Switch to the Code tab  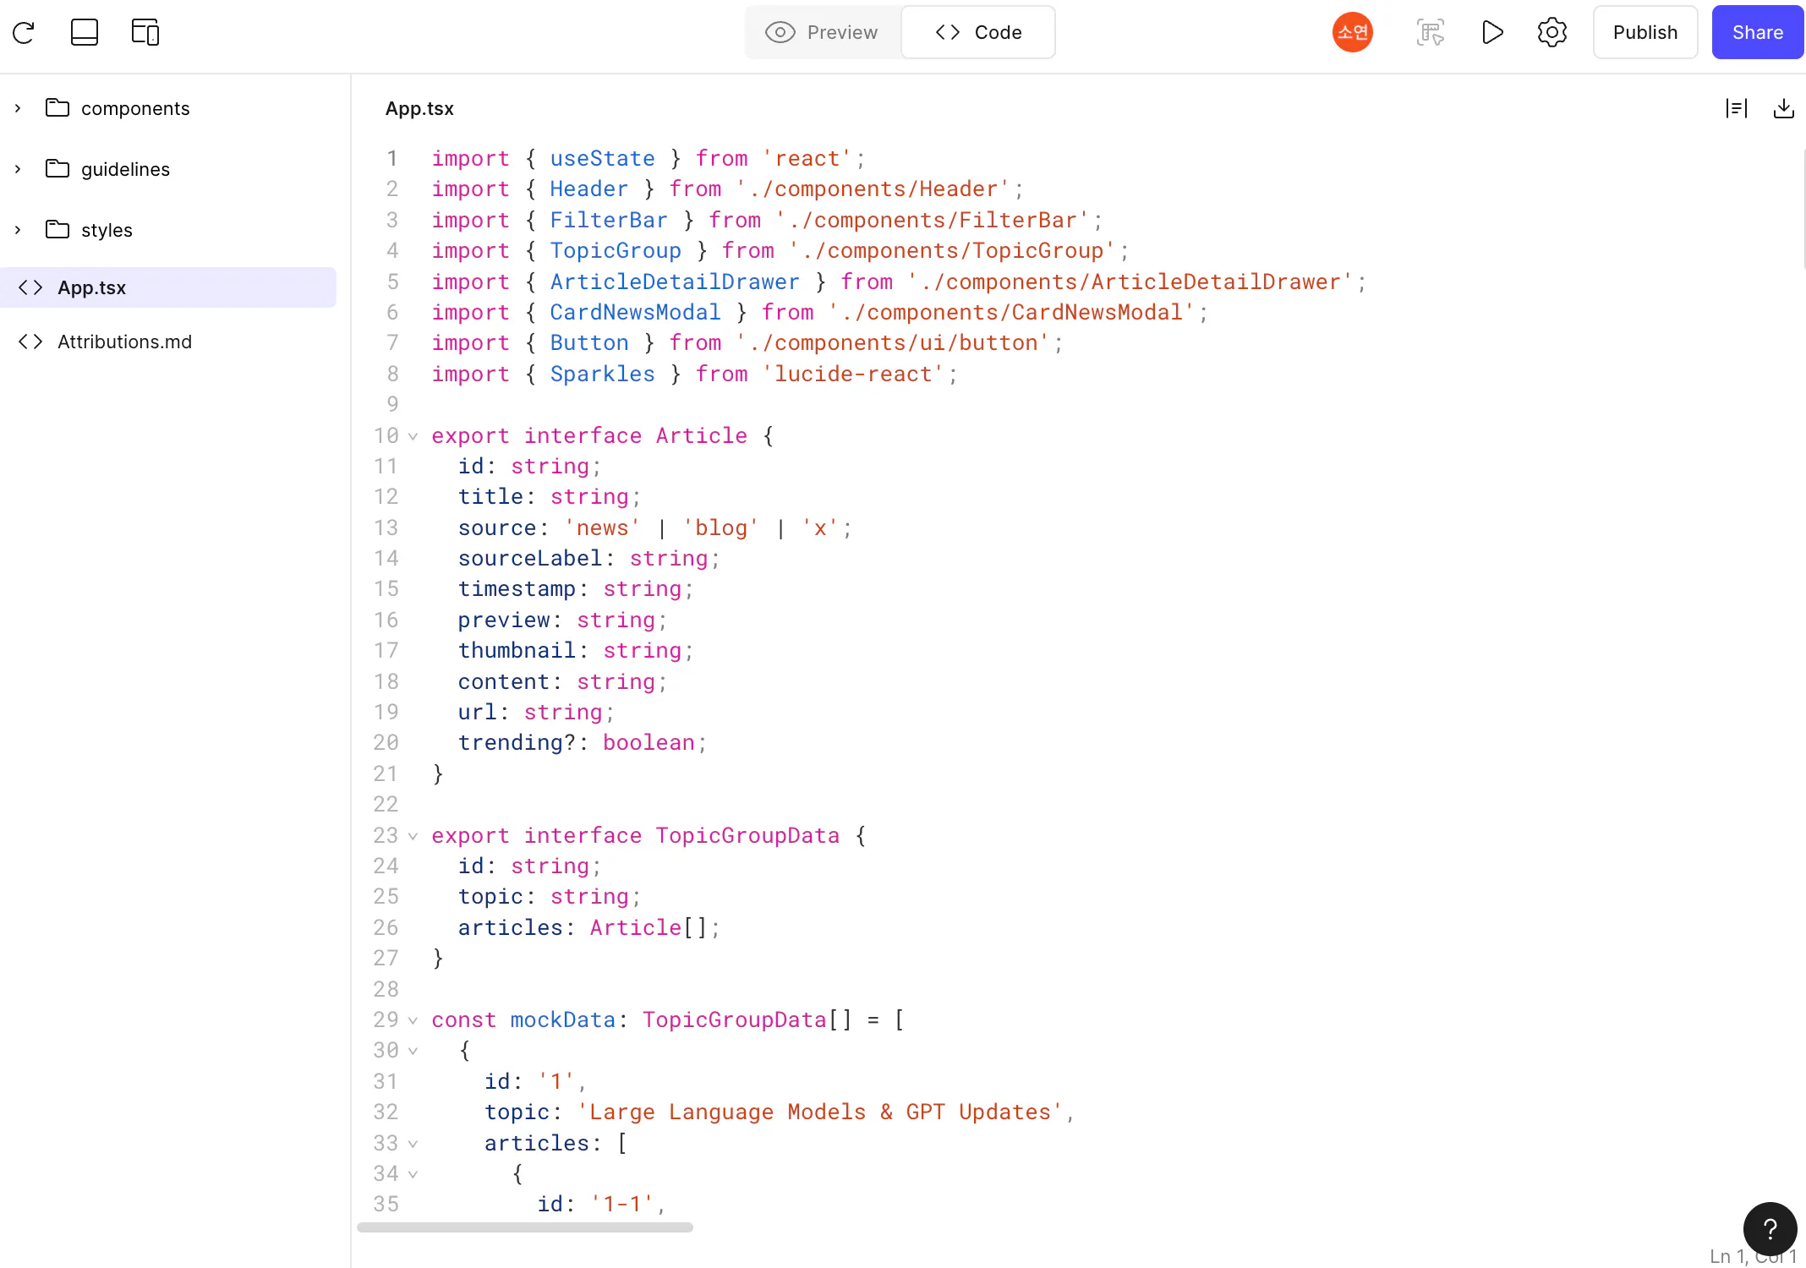(978, 32)
